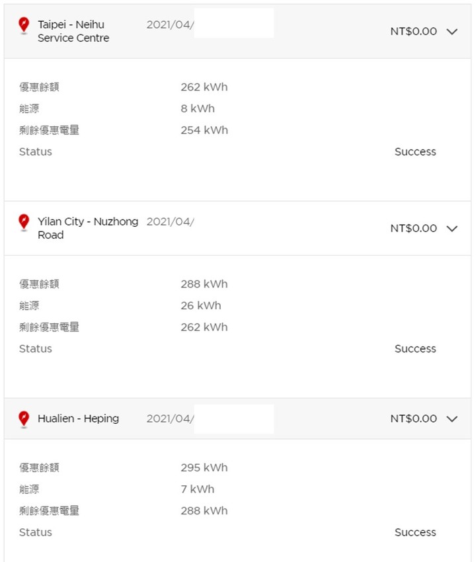Screen dimensions: 476x562
Task: Click the NT$0.00 amount in the Taipei row
Action: (413, 31)
